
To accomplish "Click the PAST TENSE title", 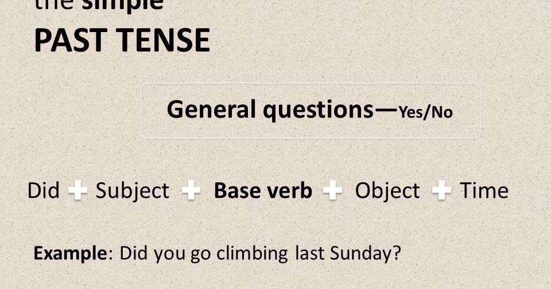I will pos(122,40).
